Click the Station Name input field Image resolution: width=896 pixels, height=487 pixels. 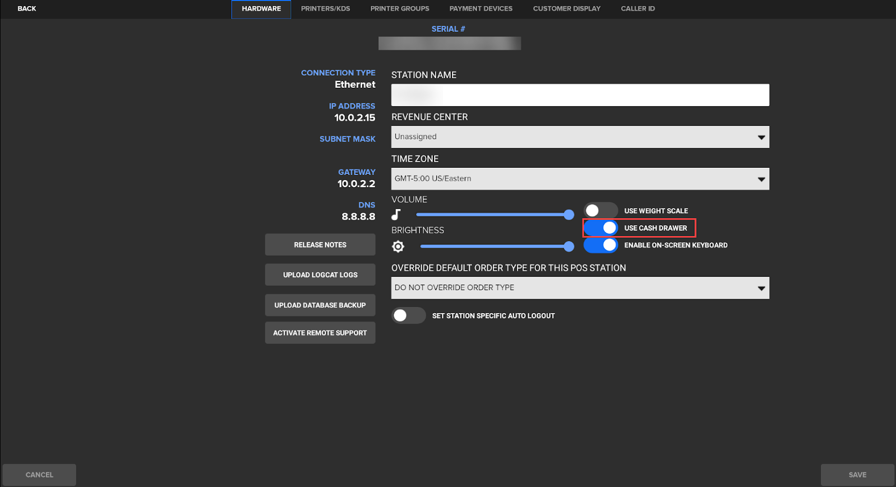click(x=580, y=95)
